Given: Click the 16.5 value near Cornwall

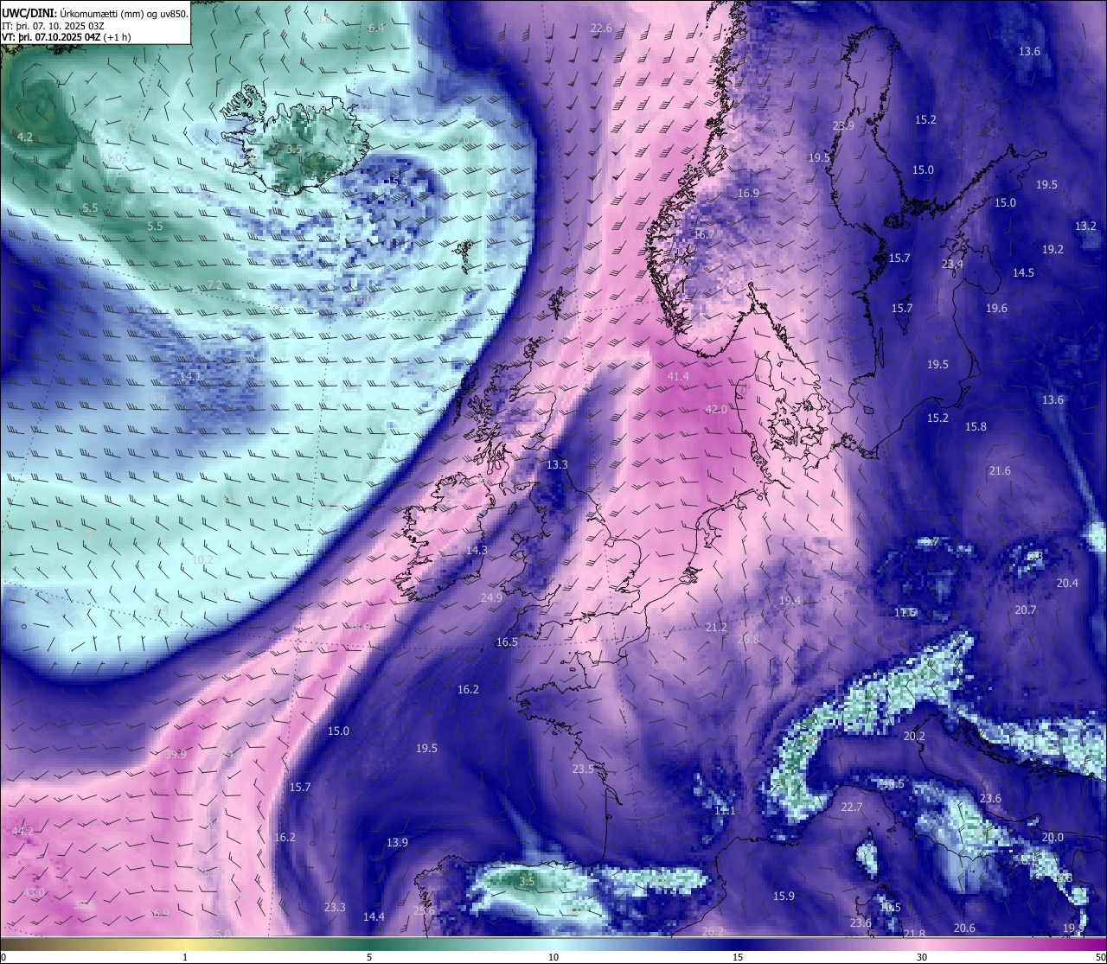Looking at the screenshot, I should click(507, 642).
